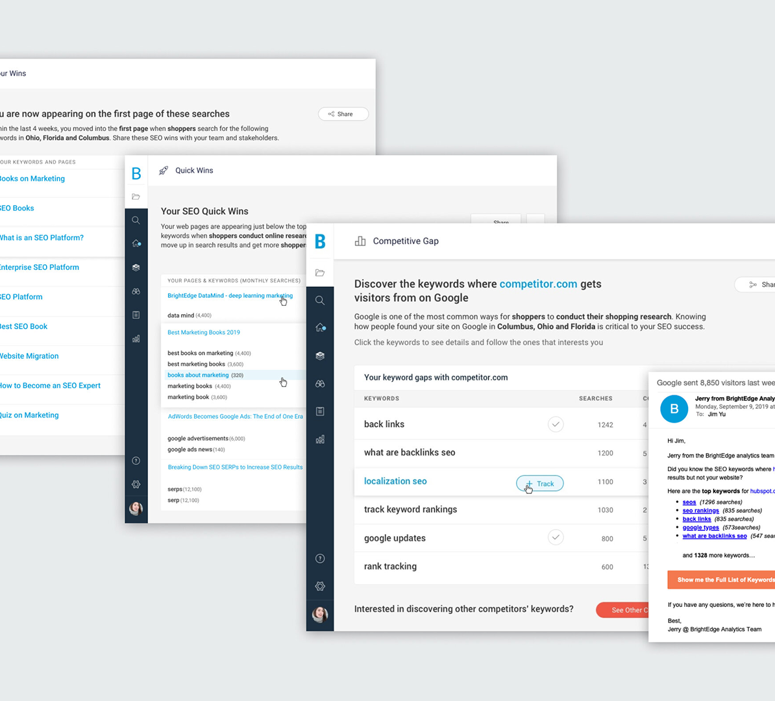Screen dimensions: 775x701
Task: Open help icon in Competitive Gap sidebar
Action: click(x=320, y=559)
